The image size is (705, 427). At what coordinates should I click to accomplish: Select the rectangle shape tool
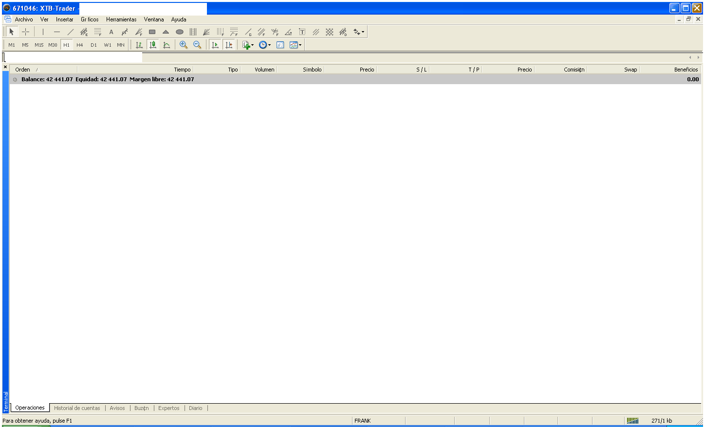152,32
